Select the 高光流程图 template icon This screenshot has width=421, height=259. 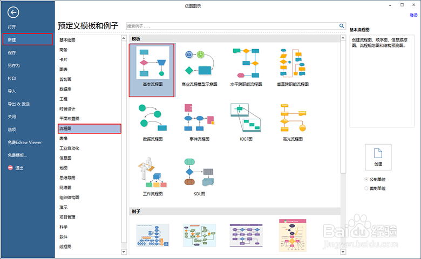(x=293, y=118)
